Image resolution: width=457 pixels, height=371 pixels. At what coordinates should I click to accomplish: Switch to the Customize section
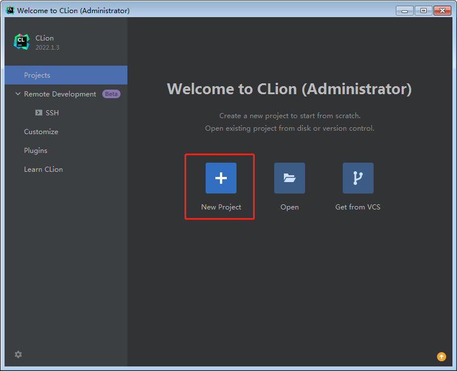click(x=41, y=132)
